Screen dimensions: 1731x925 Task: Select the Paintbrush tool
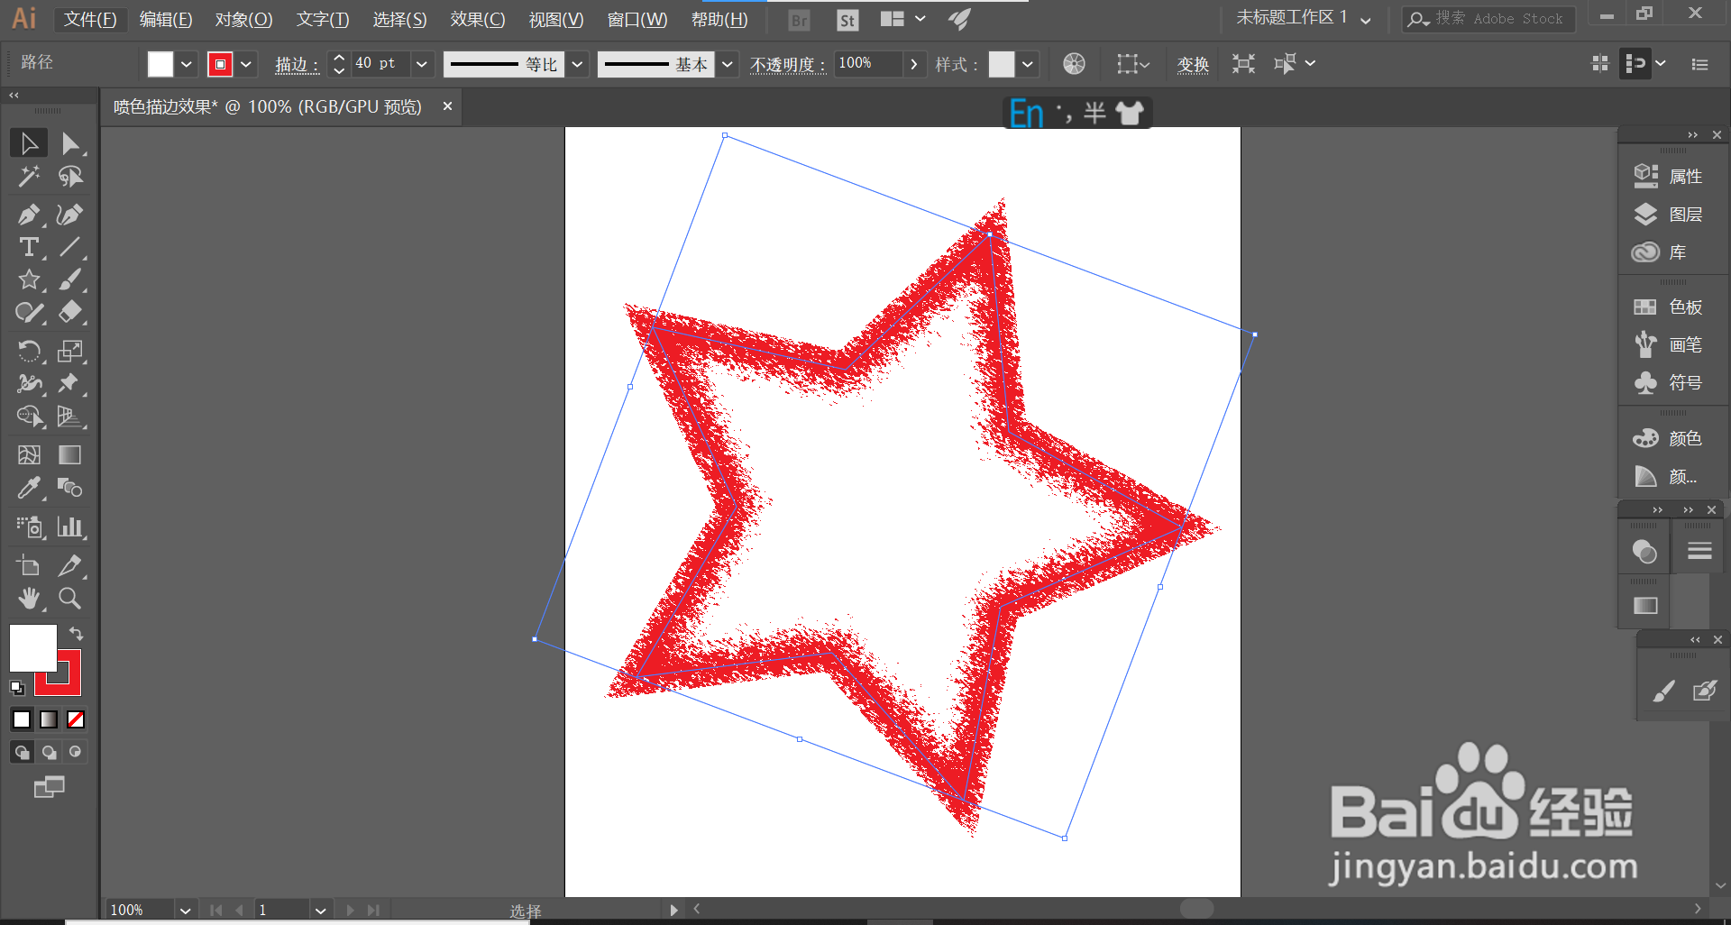[x=70, y=279]
